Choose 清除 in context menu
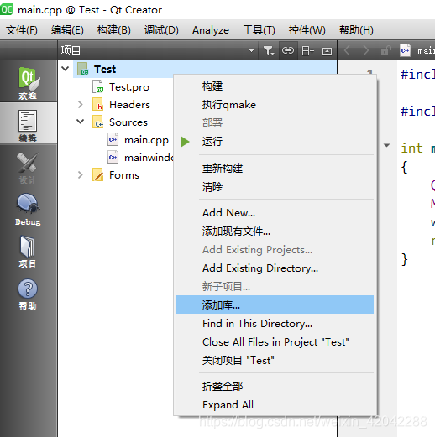435x437 pixels. click(275, 187)
